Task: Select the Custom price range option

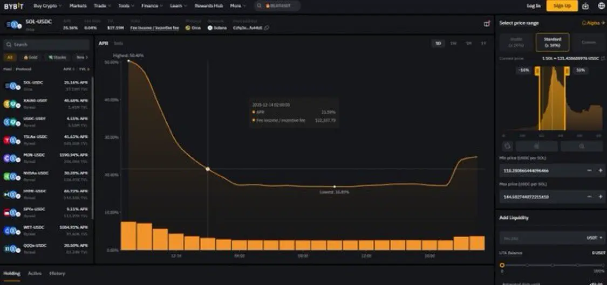Action: point(589,42)
